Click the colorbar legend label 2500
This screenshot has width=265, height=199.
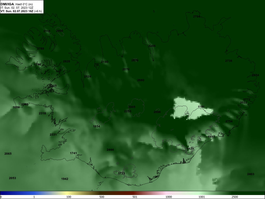point(235,197)
